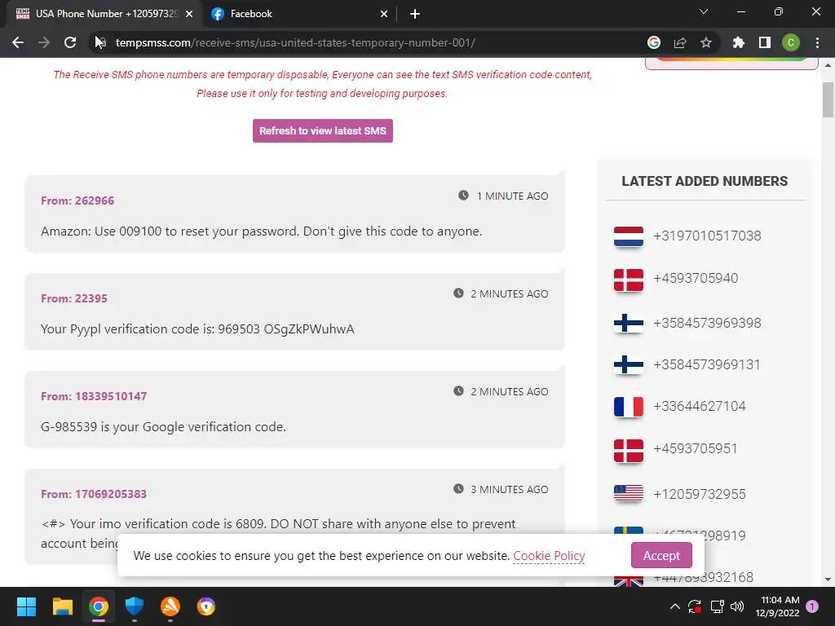835x626 pixels.
Task: Click the flag beside +3584573969131
Action: coord(629,364)
